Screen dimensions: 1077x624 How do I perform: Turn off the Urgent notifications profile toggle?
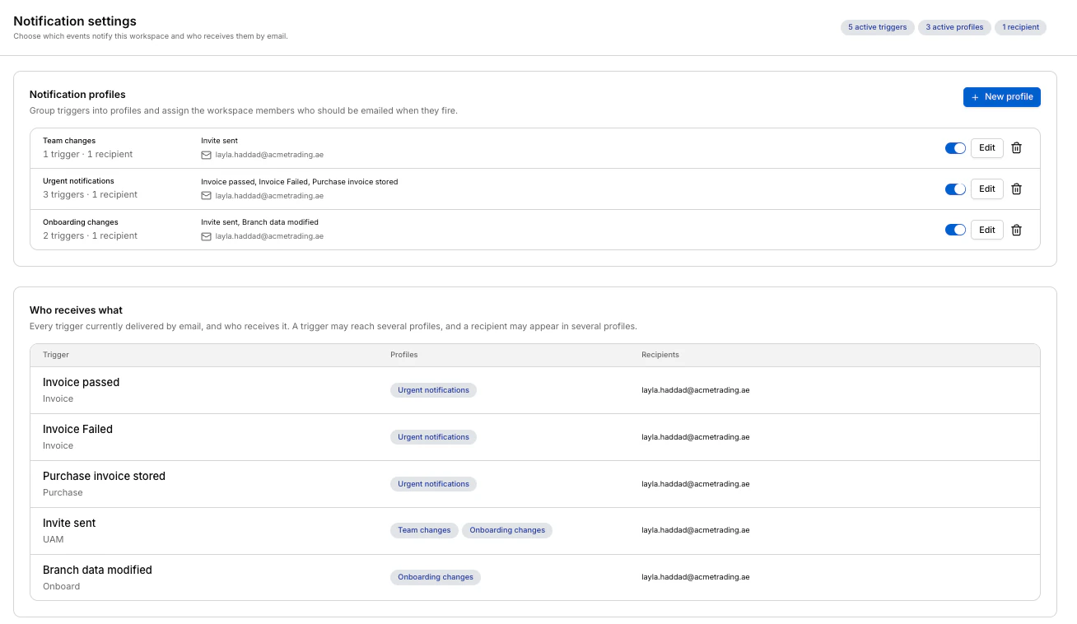pyautogui.click(x=955, y=189)
